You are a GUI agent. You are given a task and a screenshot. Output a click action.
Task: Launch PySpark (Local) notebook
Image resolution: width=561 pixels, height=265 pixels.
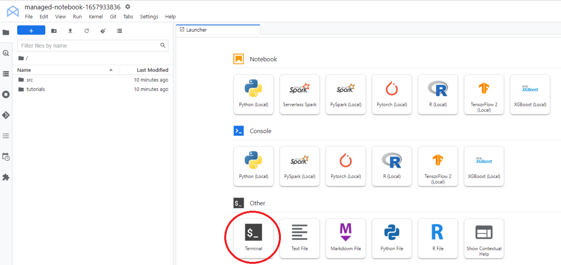pyautogui.click(x=345, y=94)
